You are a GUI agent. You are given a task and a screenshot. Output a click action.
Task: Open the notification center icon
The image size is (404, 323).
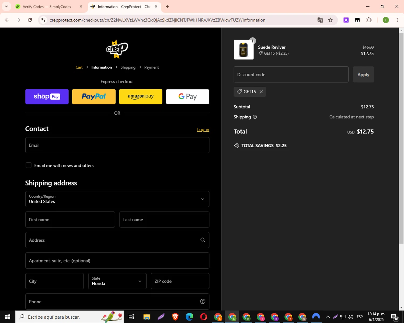395,317
